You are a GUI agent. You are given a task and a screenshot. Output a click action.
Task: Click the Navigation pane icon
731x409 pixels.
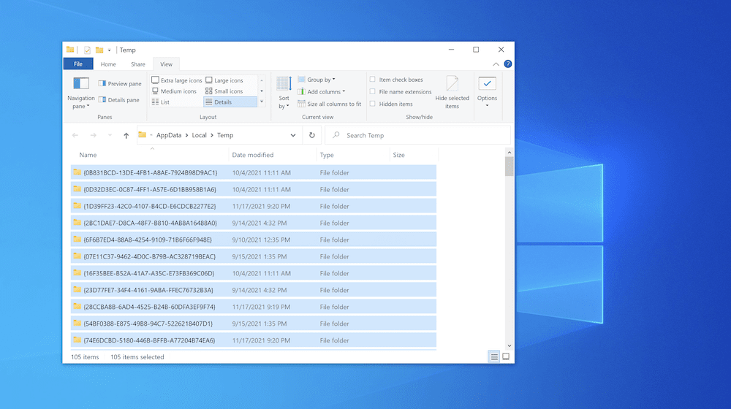pyautogui.click(x=80, y=85)
